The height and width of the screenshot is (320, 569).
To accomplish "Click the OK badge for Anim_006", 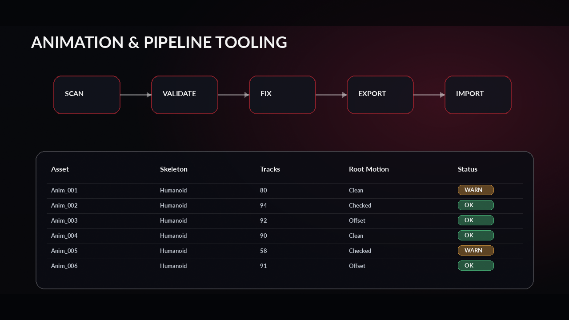I will 476,266.
